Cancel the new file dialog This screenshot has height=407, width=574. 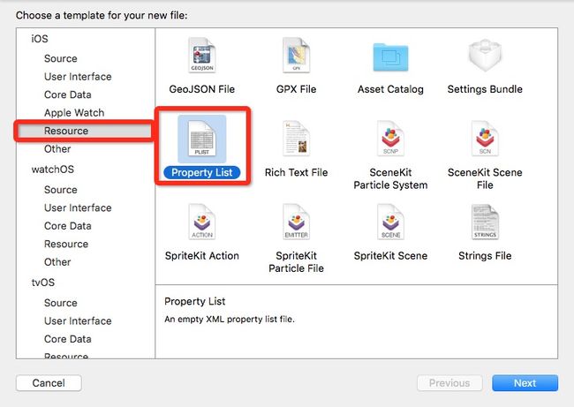point(49,383)
